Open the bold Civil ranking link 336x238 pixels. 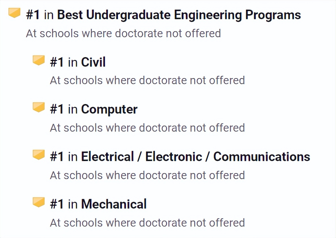(x=93, y=62)
